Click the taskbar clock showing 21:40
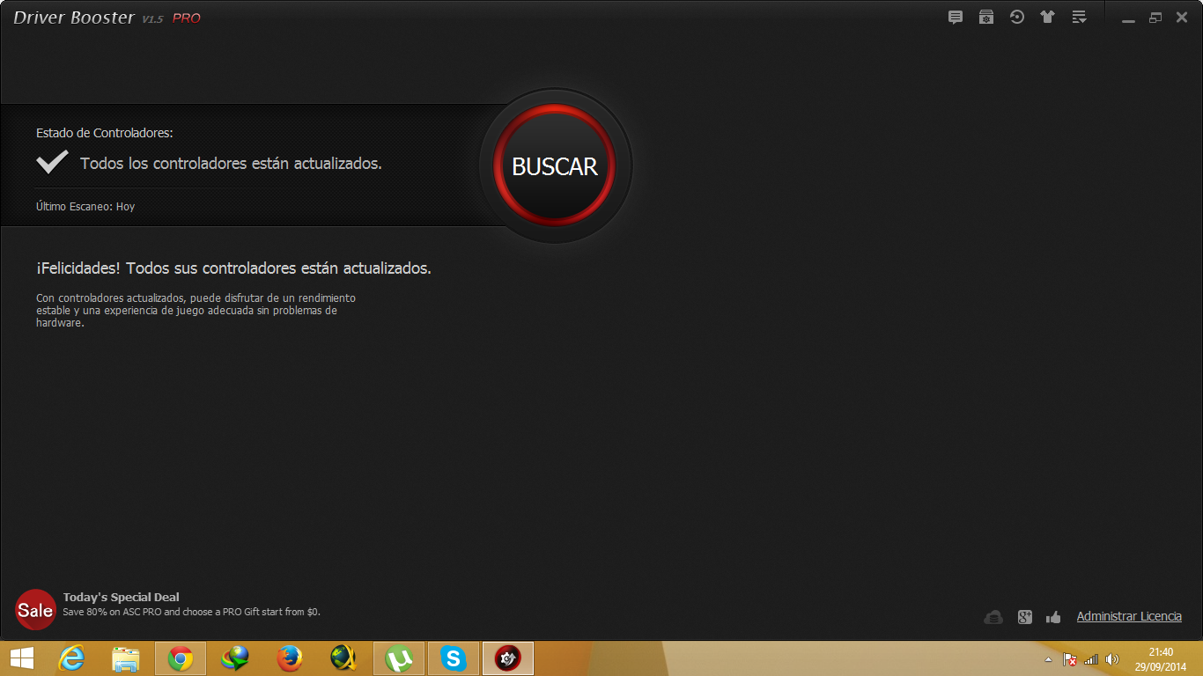The image size is (1203, 676). [1162, 658]
